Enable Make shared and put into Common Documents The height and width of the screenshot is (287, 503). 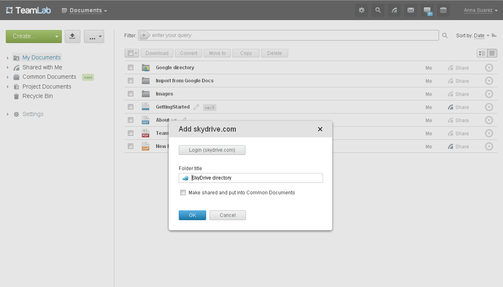[x=183, y=193]
